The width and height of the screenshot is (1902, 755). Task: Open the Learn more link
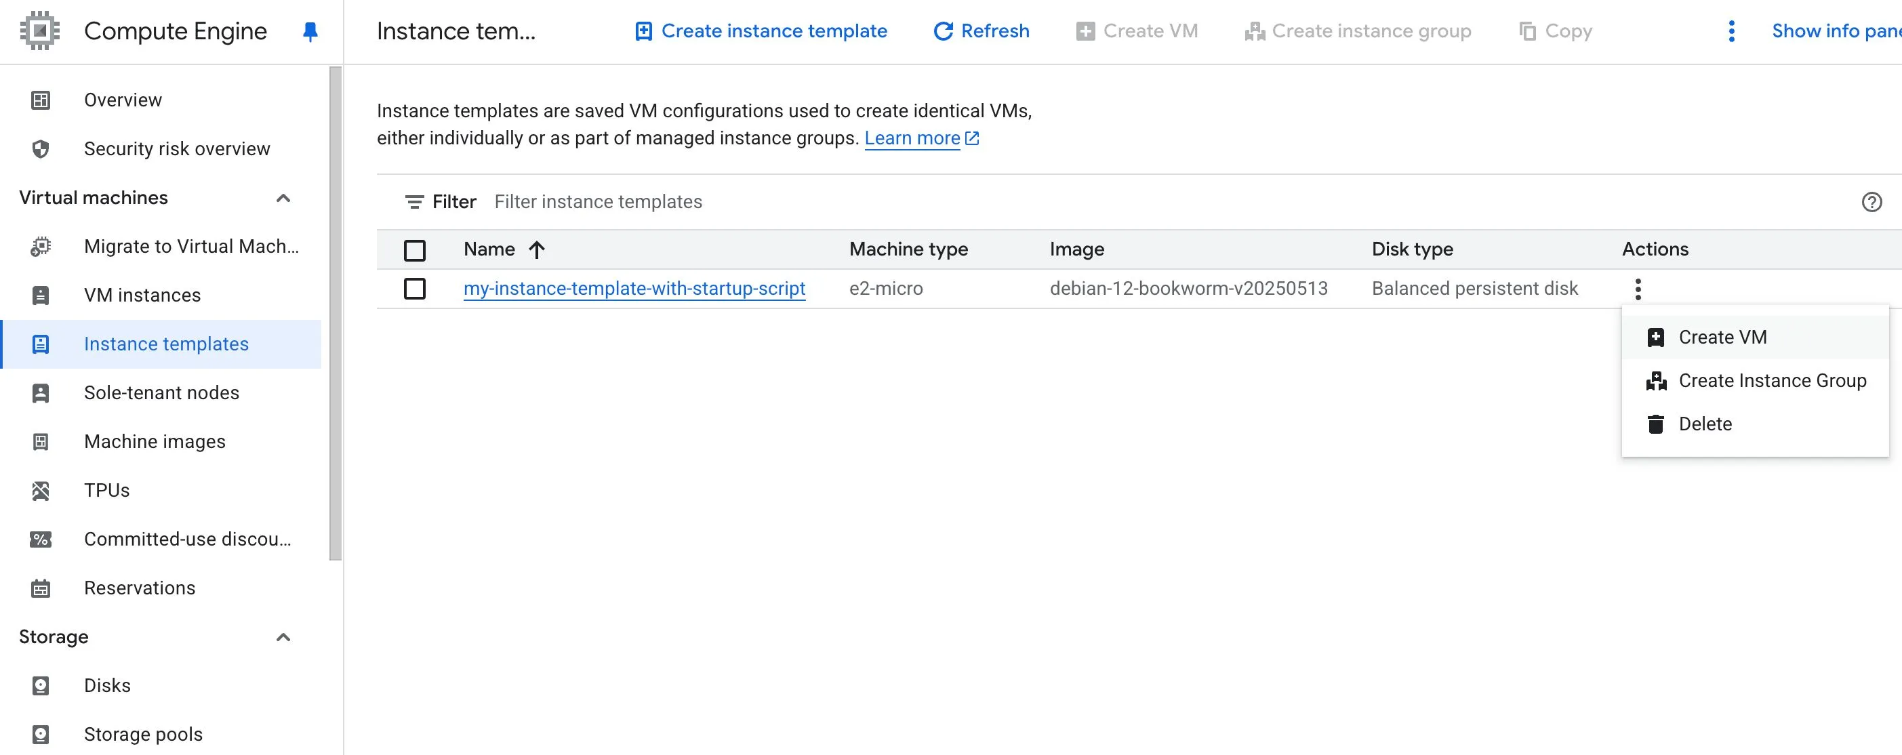click(912, 138)
